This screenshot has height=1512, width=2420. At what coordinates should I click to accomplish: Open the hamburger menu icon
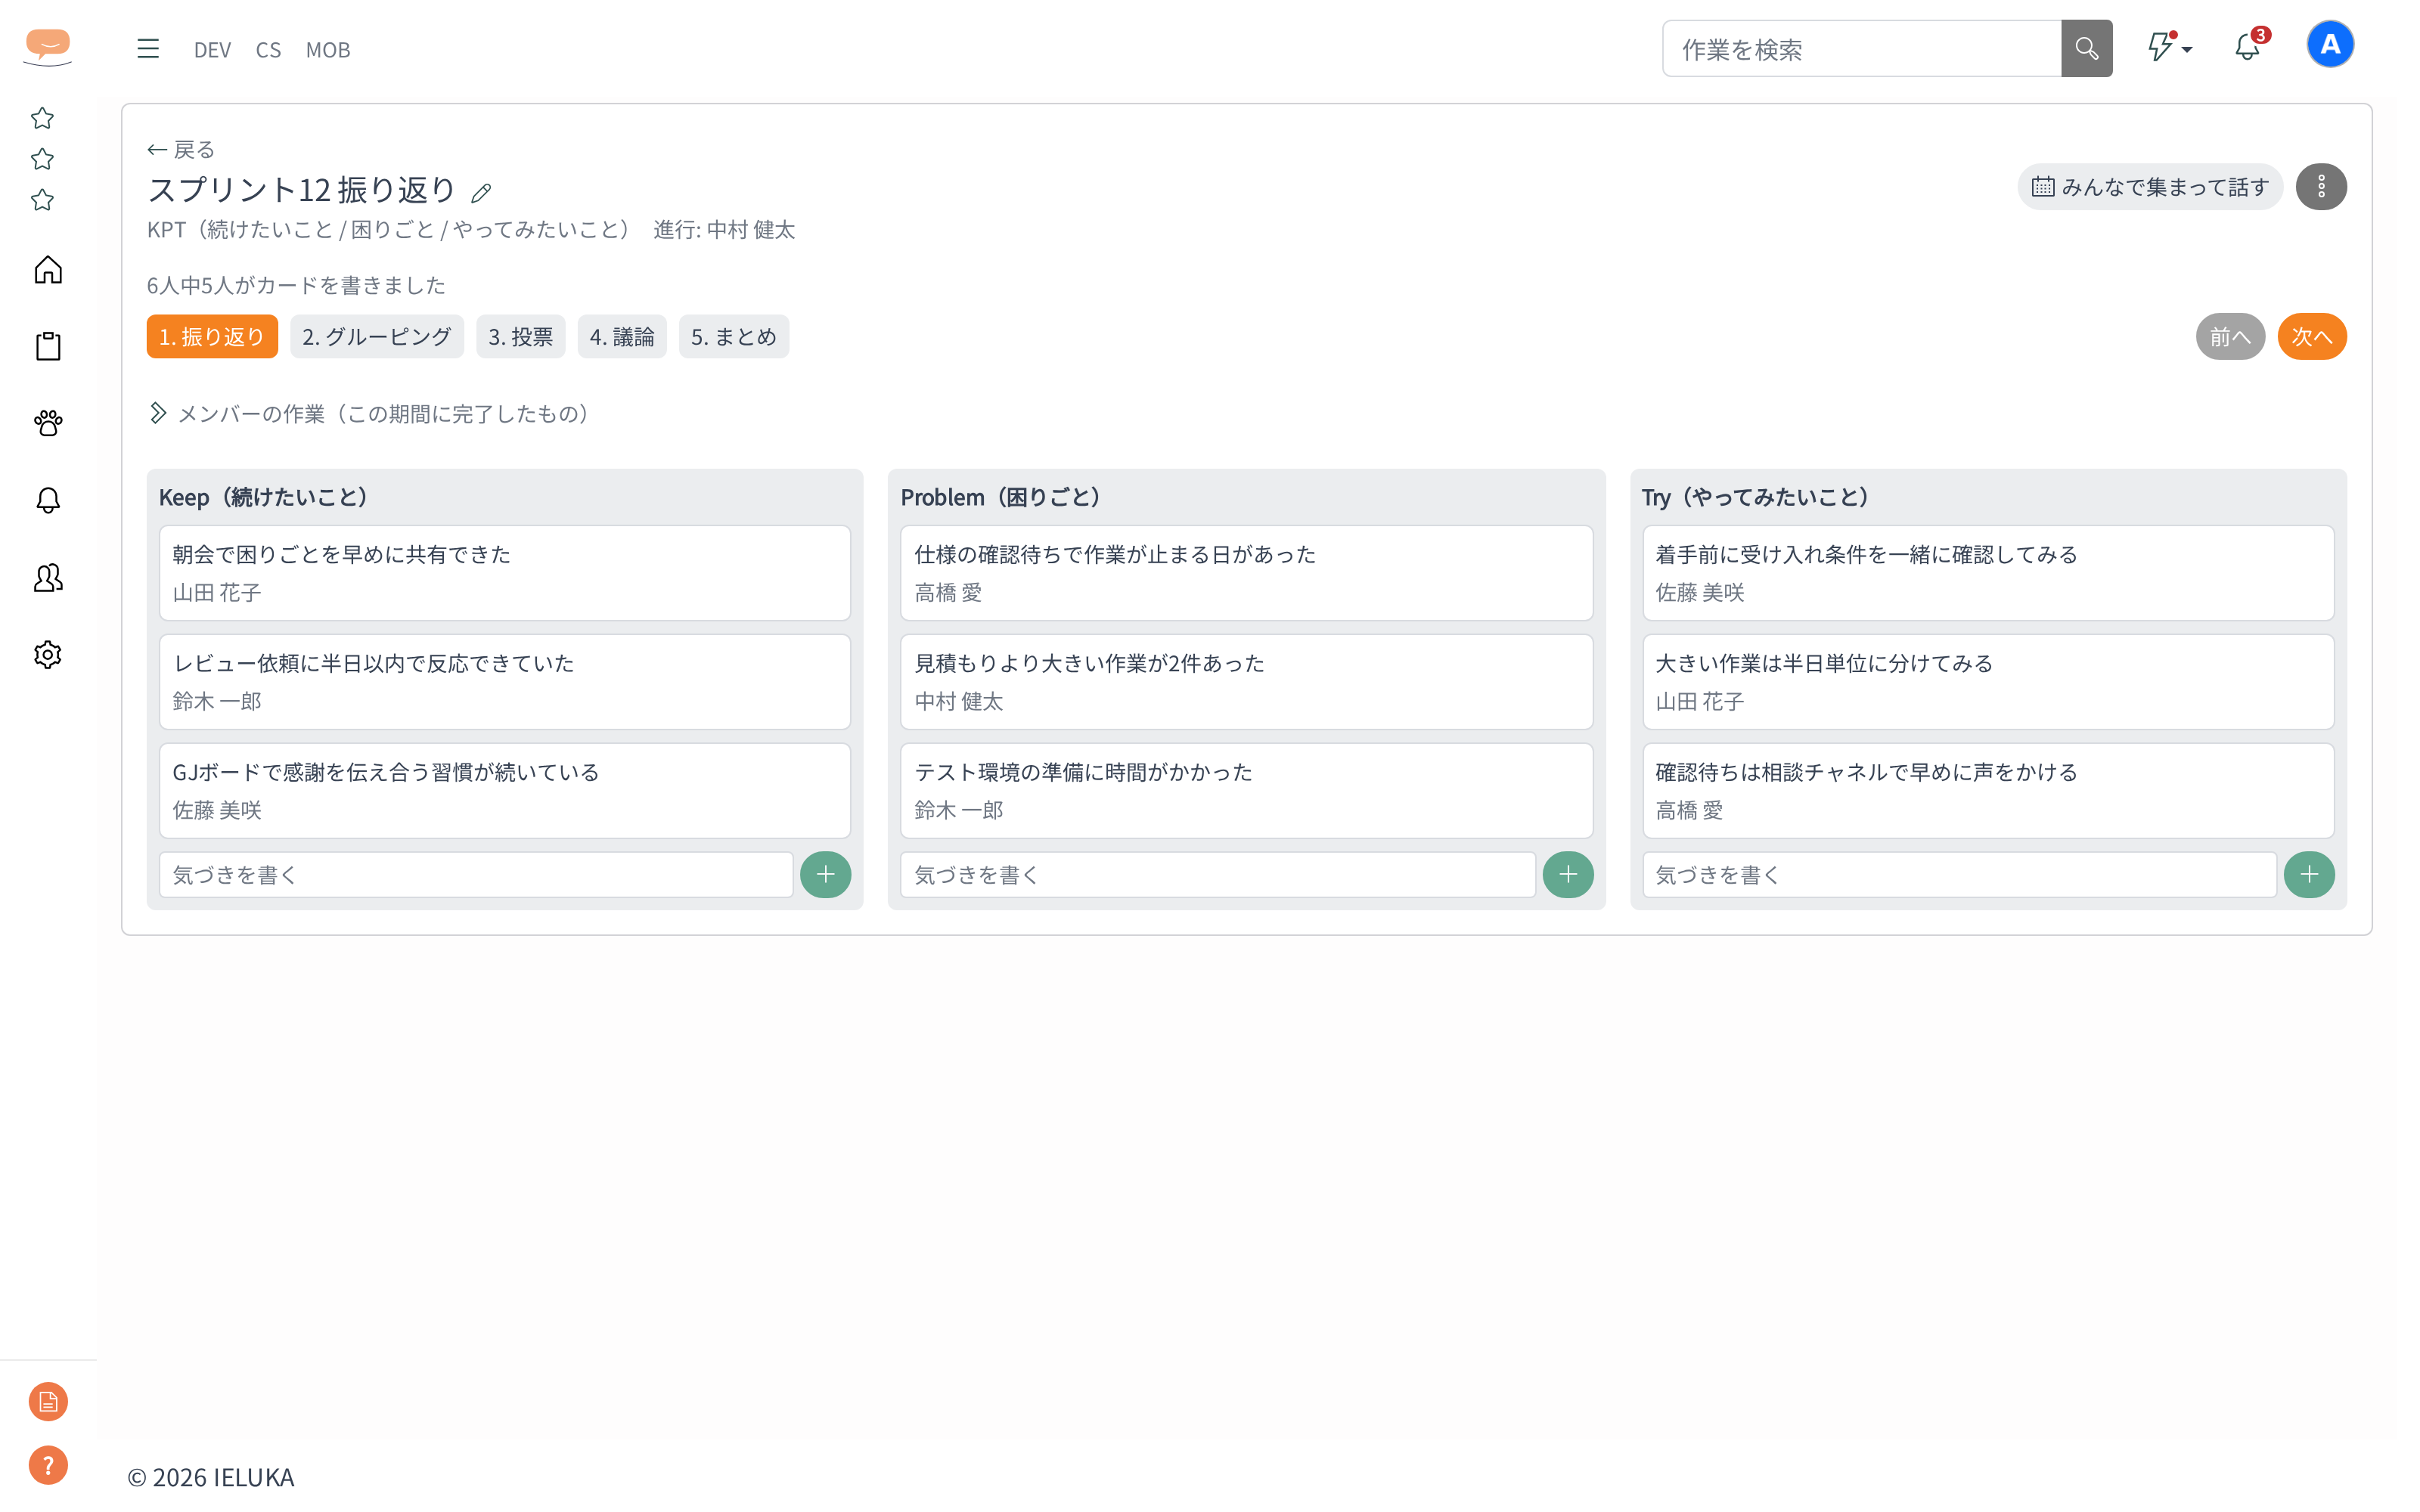(148, 49)
